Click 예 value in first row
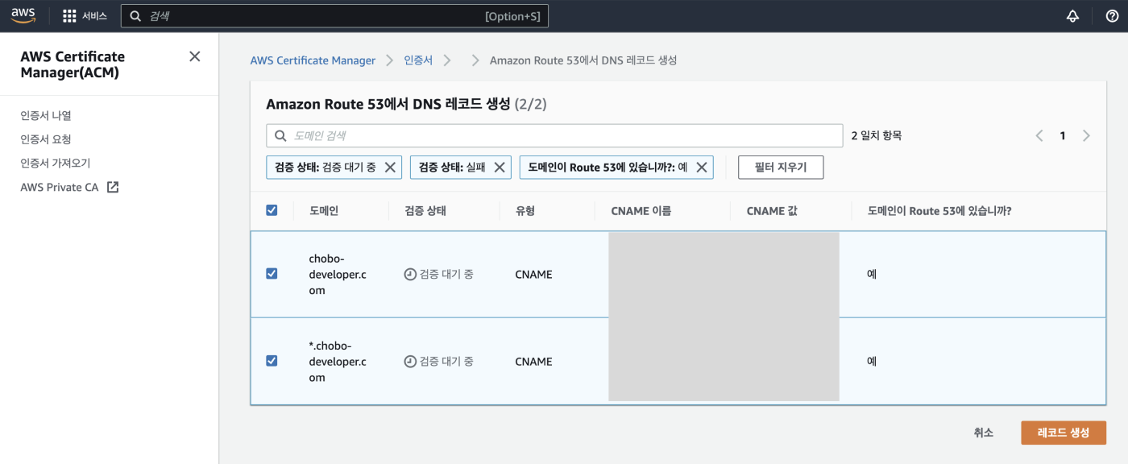 point(872,274)
